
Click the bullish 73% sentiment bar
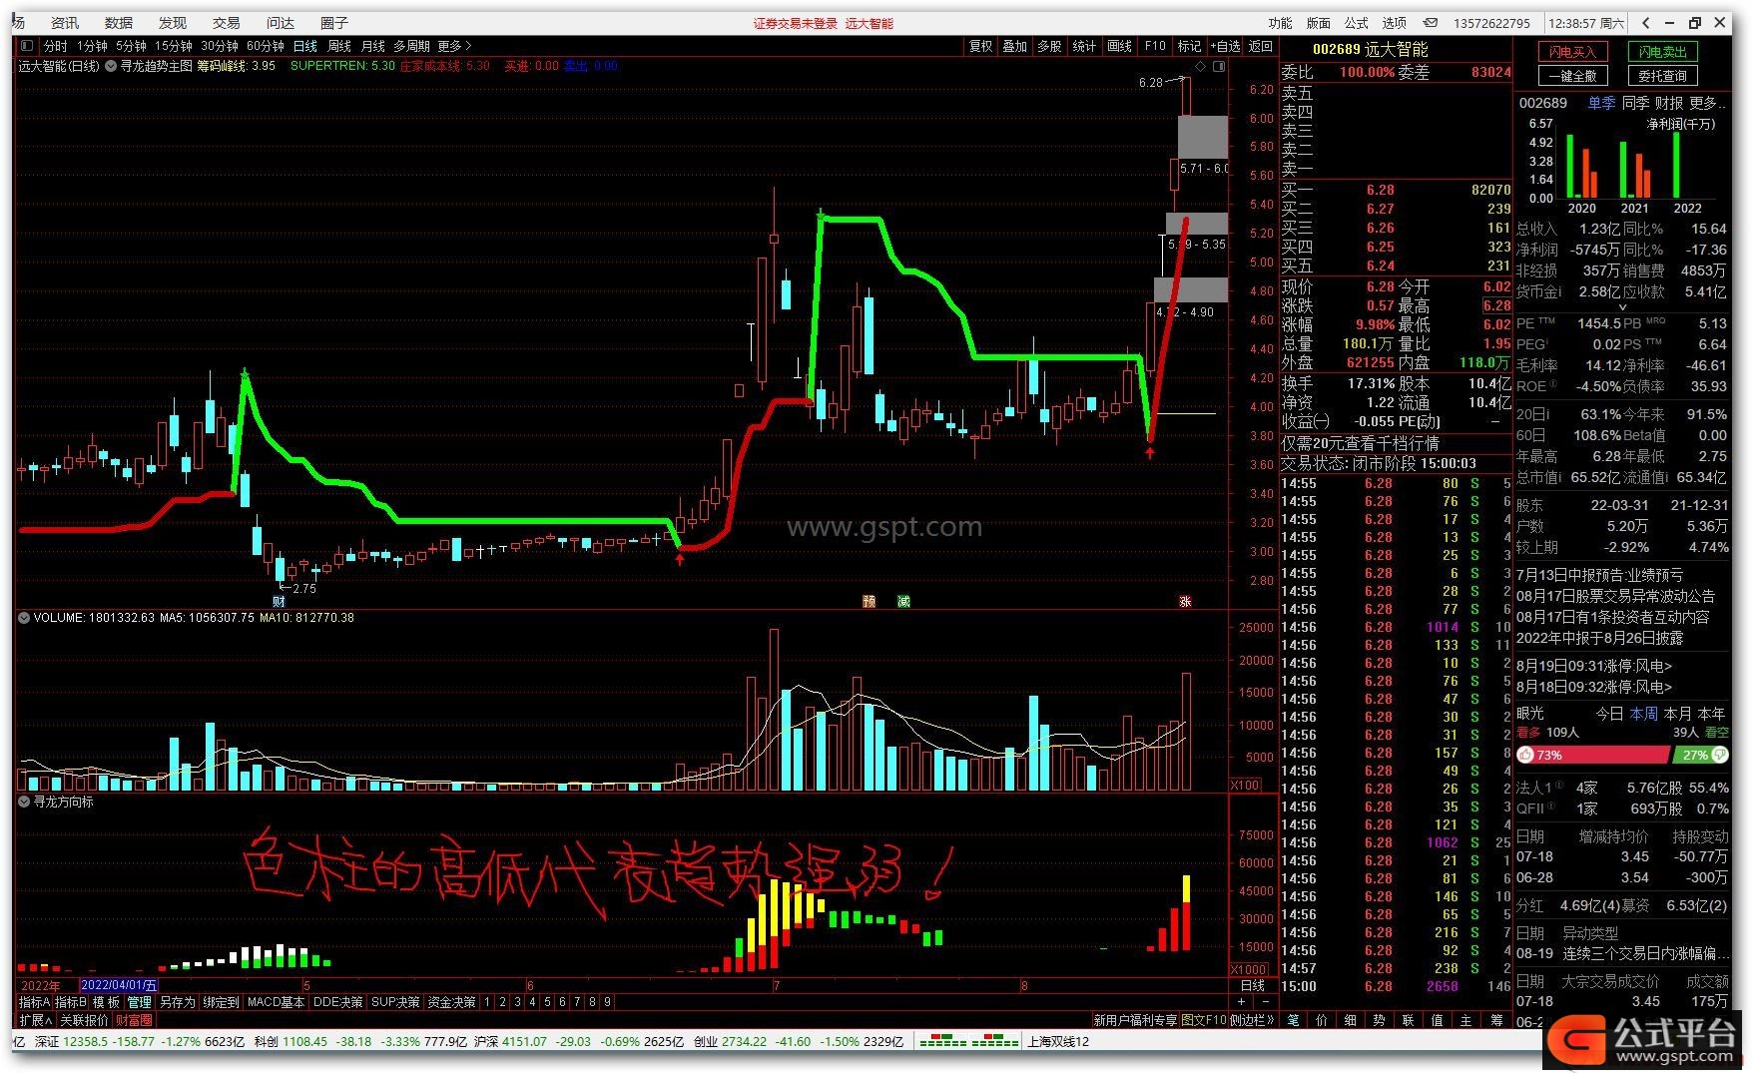point(1592,756)
